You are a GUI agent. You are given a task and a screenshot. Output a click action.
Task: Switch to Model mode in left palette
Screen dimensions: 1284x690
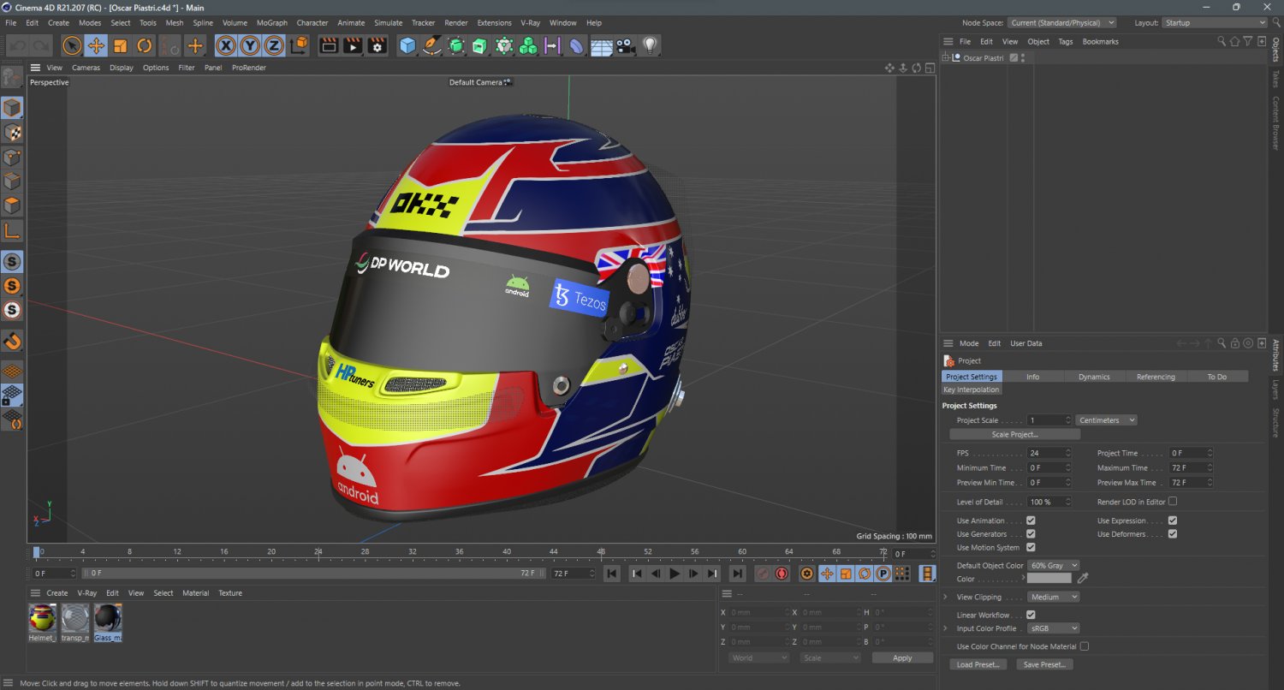12,108
